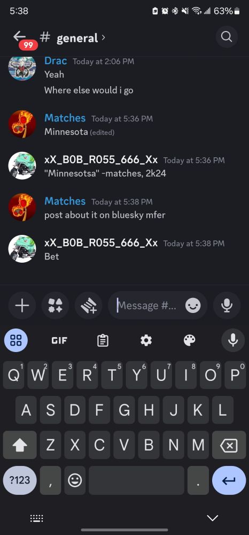
Task: Open emoji picker in message field
Action: point(193,305)
